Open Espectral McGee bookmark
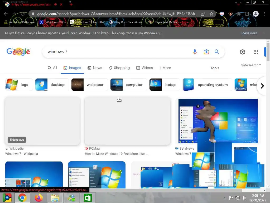The image size is (270, 203). click(x=163, y=22)
